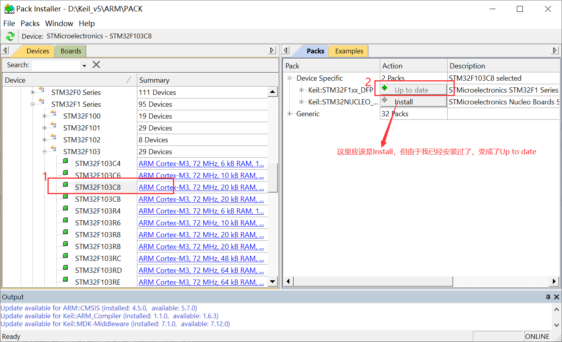Expand the Keil::STM32NUCLEO pack
Viewport: 562px width, 342px height.
pyautogui.click(x=302, y=102)
